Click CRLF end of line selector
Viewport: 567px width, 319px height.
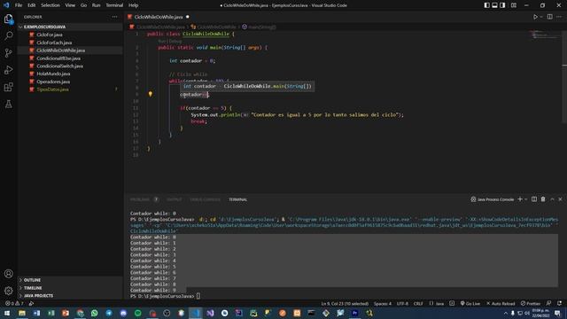click(x=418, y=303)
